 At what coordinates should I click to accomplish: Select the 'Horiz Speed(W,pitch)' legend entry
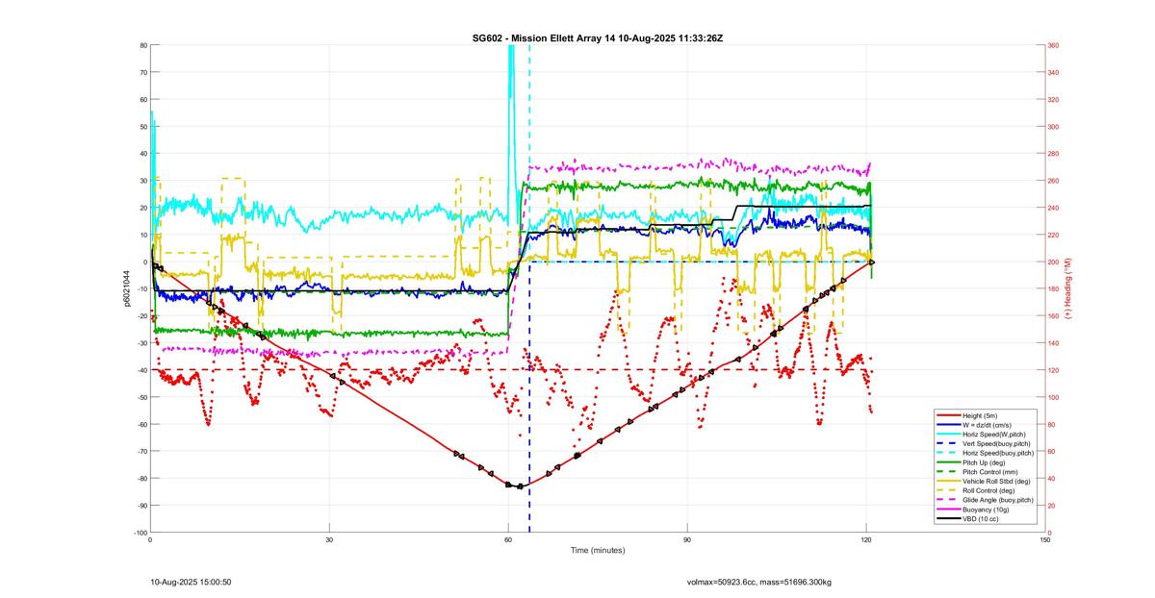995,436
